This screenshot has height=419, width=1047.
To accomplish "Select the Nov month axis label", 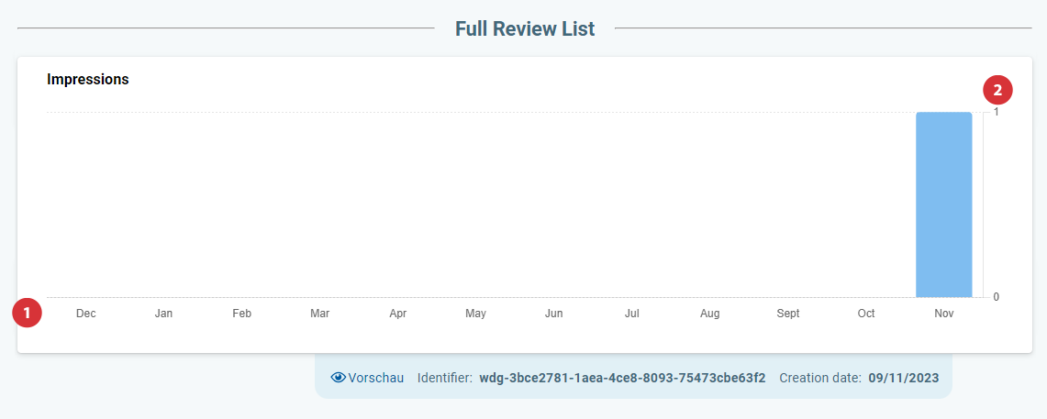I will point(944,314).
